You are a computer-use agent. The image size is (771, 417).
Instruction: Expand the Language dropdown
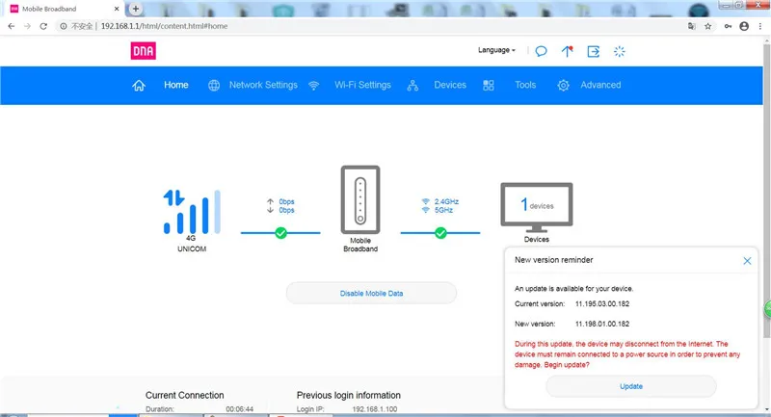[x=496, y=50]
